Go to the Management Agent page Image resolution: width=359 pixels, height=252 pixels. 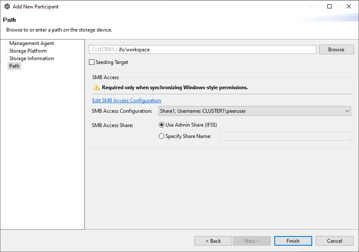pos(32,43)
